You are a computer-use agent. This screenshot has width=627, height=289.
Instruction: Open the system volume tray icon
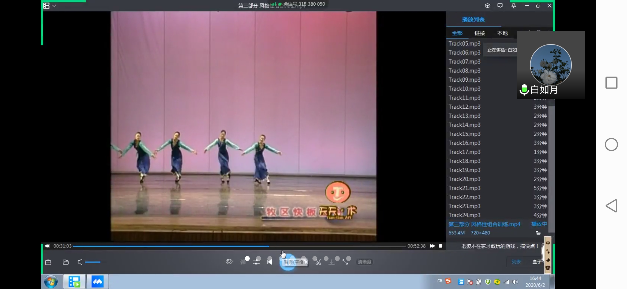click(515, 282)
